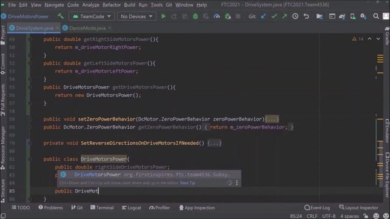Open the No Devices selector dropdown
390x219 pixels.
pyautogui.click(x=136, y=16)
